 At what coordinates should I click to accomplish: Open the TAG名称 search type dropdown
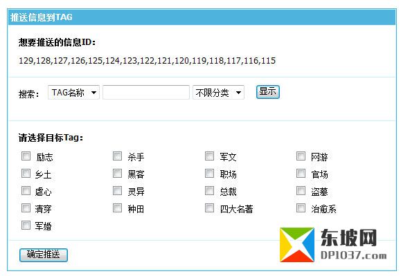tap(73, 93)
